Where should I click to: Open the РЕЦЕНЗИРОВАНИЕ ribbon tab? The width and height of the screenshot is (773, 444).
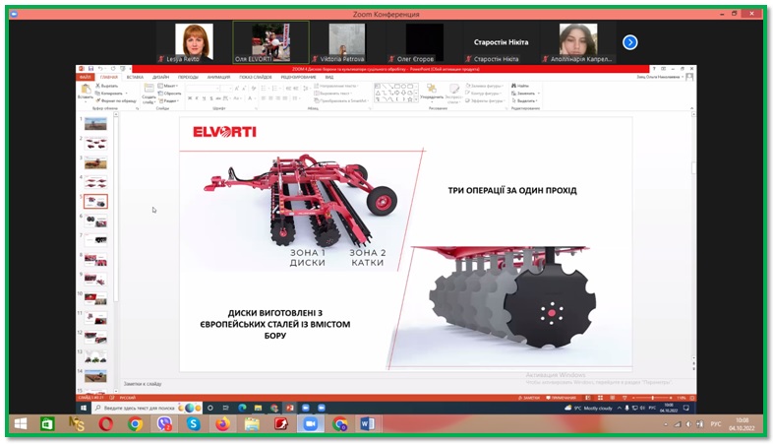pyautogui.click(x=298, y=77)
